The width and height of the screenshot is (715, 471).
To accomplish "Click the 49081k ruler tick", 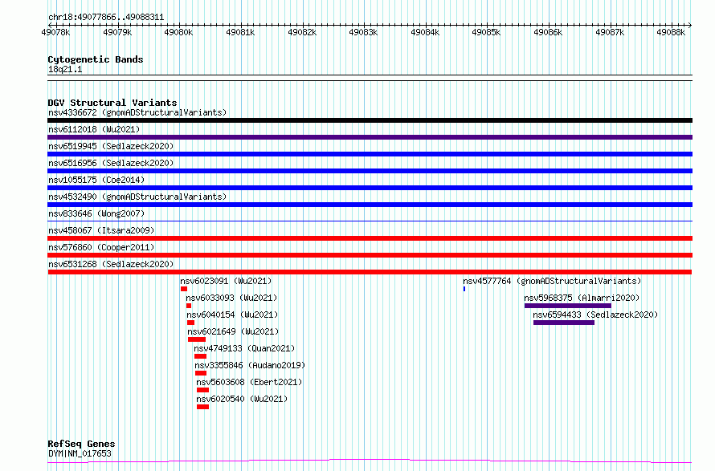I will [x=241, y=32].
